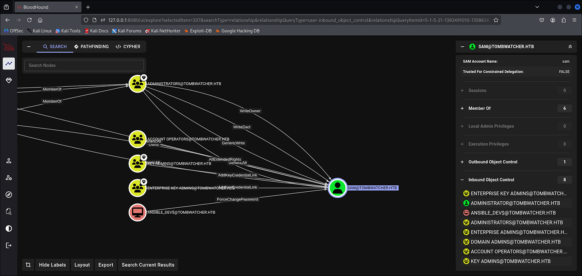Select DOMAIN ADMINS@TOMBWATCHER.HTB in inbound list

pos(516,242)
